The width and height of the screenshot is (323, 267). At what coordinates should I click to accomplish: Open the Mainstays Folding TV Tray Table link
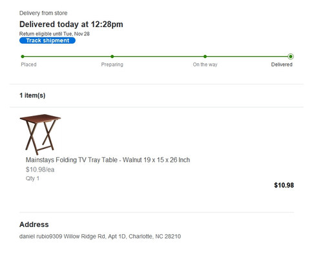point(108,160)
